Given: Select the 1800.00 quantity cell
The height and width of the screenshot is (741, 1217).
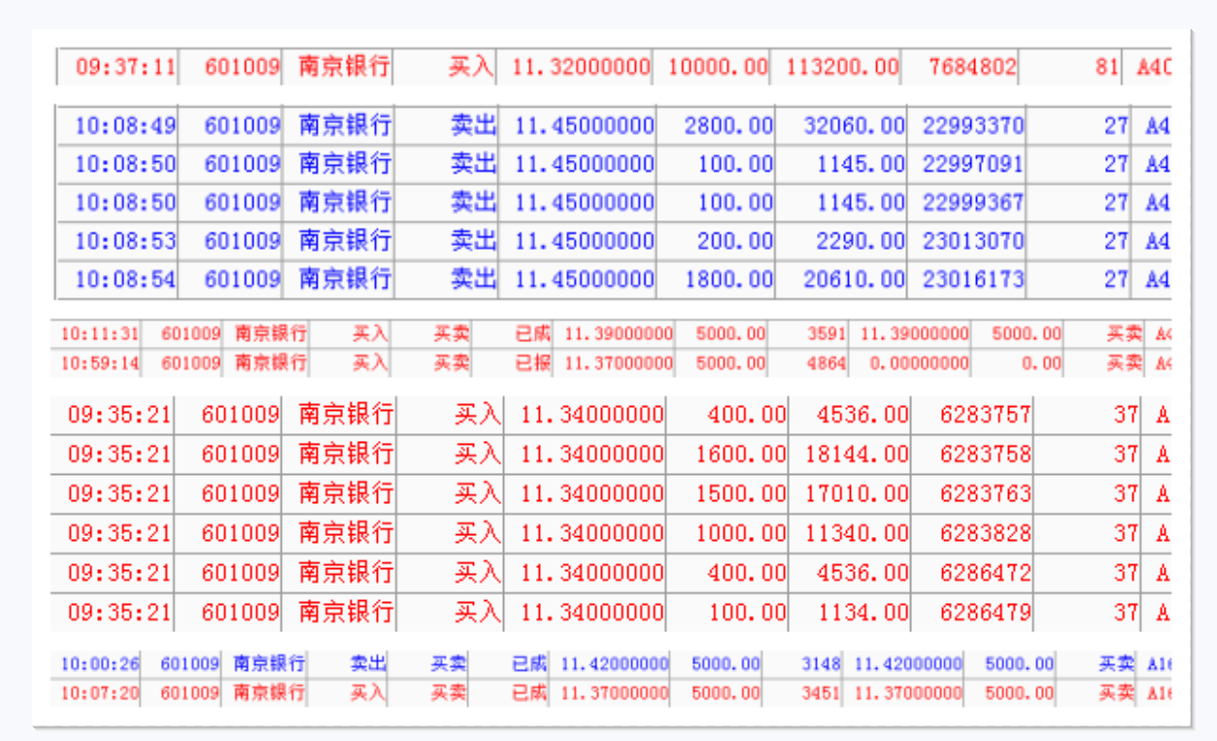Looking at the screenshot, I should pos(728,280).
